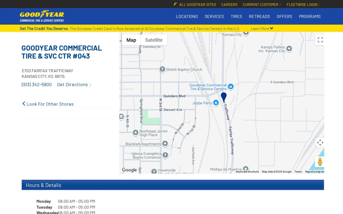Viewport: 343px width, 214px height.
Task: Switch map to Map view
Action: (131, 40)
